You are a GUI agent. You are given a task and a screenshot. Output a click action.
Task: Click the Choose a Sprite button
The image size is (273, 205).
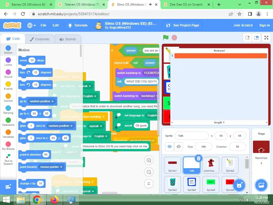(239, 185)
